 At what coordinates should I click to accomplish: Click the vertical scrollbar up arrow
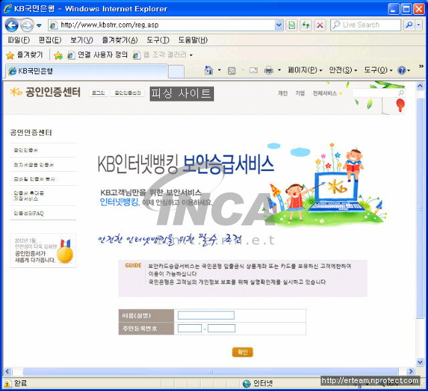(x=420, y=86)
